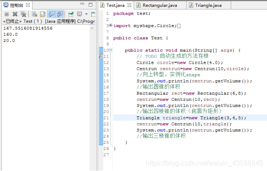This screenshot has width=267, height=171.
Task: Click the 'Circle circle=new Circle(4.0);' line
Action: [x=179, y=63]
